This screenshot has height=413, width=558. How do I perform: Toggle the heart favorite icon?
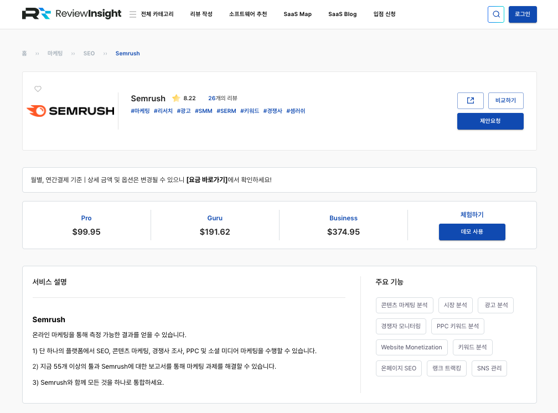click(x=38, y=89)
